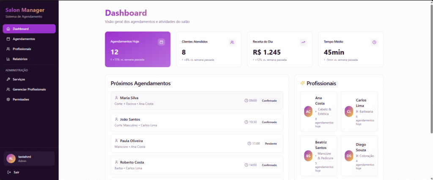This screenshot has height=180, width=433.
Task: Click the testehml username
Action: coord(25,157)
